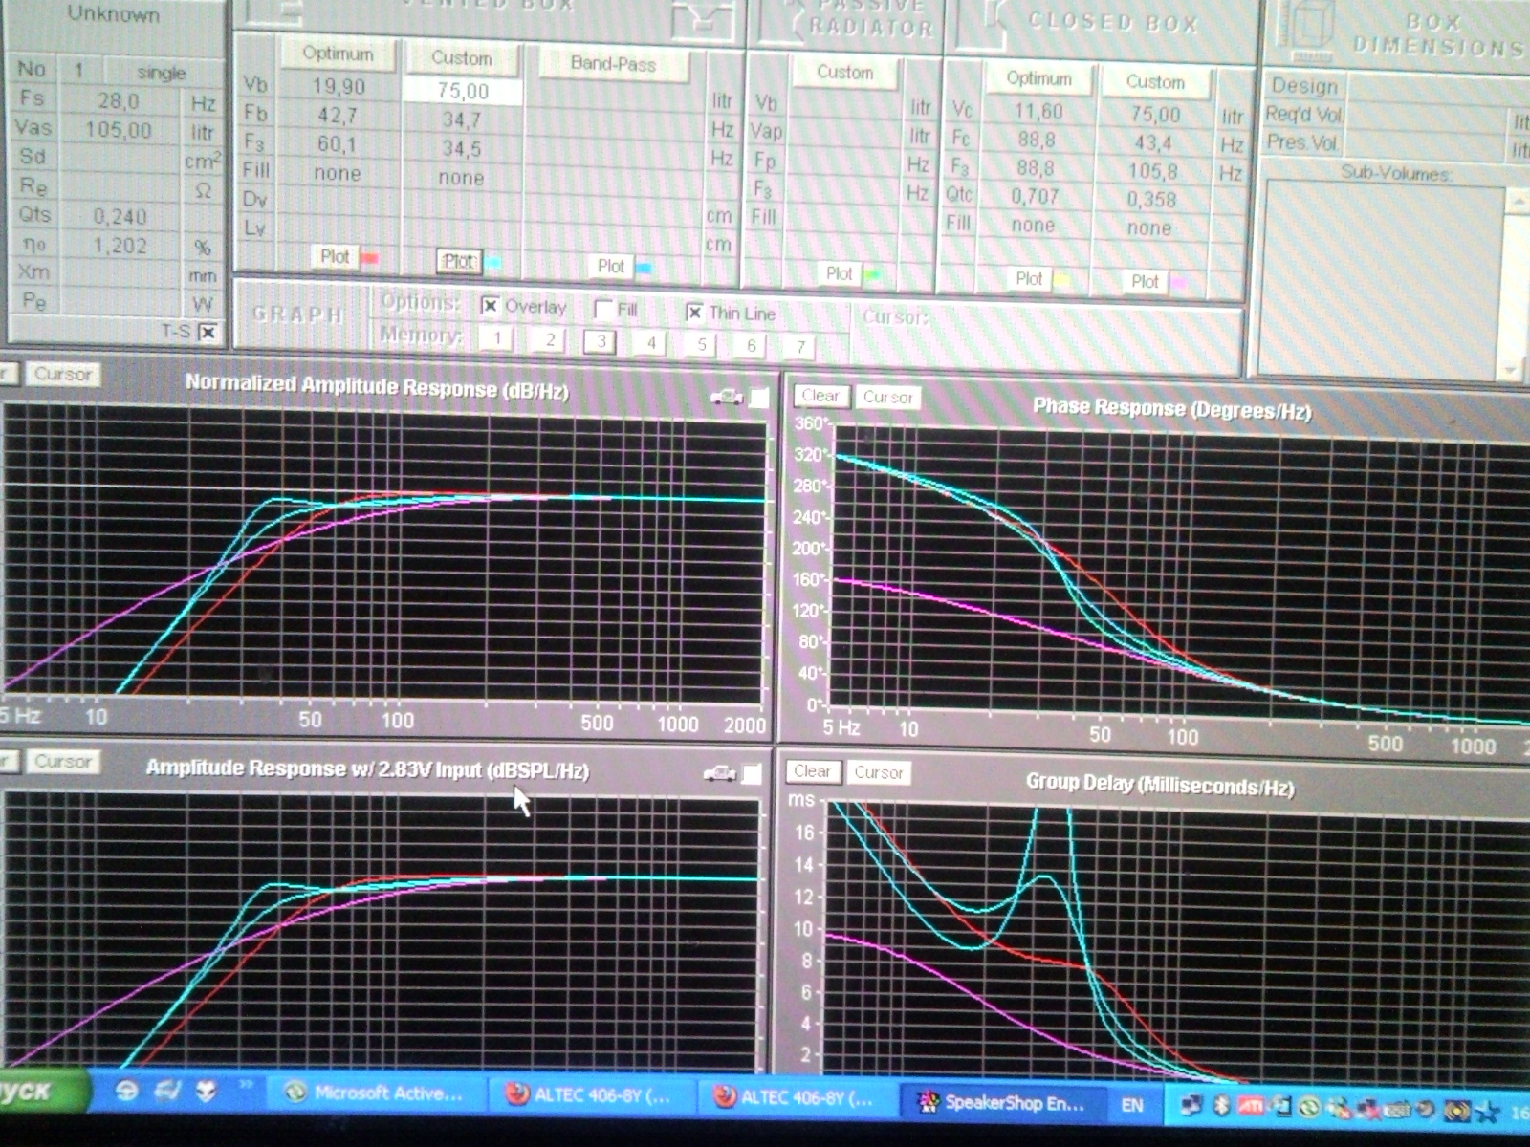This screenshot has height=1147, width=1530.
Task: Enable the Fill graph option checkbox
Action: tap(603, 310)
